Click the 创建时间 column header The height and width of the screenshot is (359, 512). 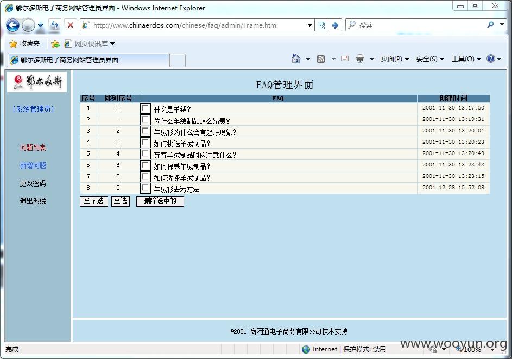point(453,98)
